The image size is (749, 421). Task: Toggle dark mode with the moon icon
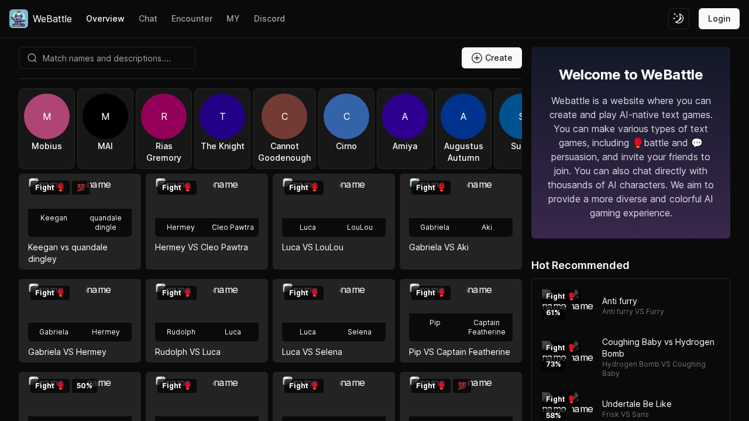(x=679, y=19)
